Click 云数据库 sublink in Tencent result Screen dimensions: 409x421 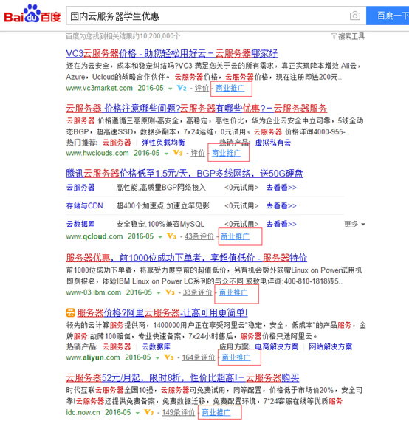80,224
